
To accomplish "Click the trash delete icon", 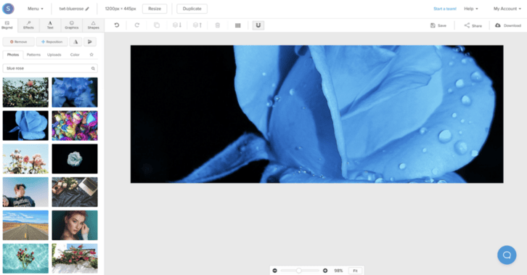I will click(x=218, y=25).
